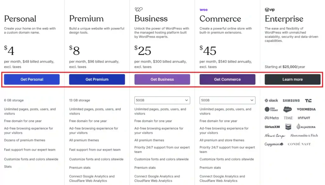Click the USA Today logo
Image resolution: width=325 pixels, height=185 pixels.
[271, 109]
